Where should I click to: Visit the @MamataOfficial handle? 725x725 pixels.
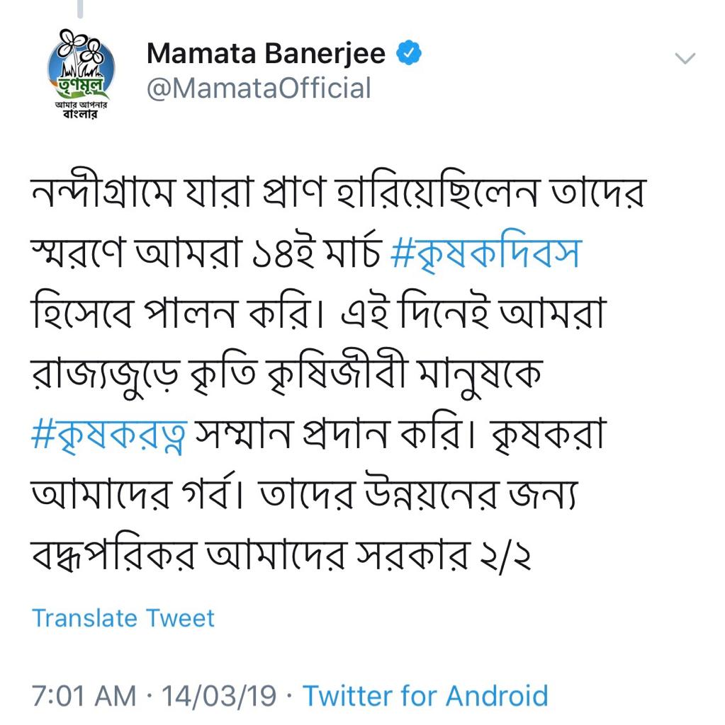pos(259,89)
